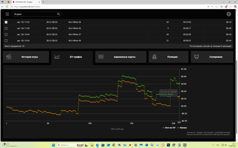The image size is (238, 148).
Task: Go back in the browser
Action: pos(2,7)
